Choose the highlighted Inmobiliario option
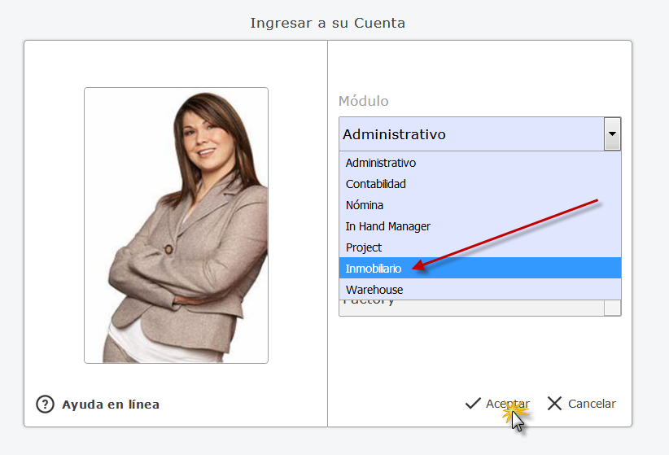 click(x=480, y=268)
